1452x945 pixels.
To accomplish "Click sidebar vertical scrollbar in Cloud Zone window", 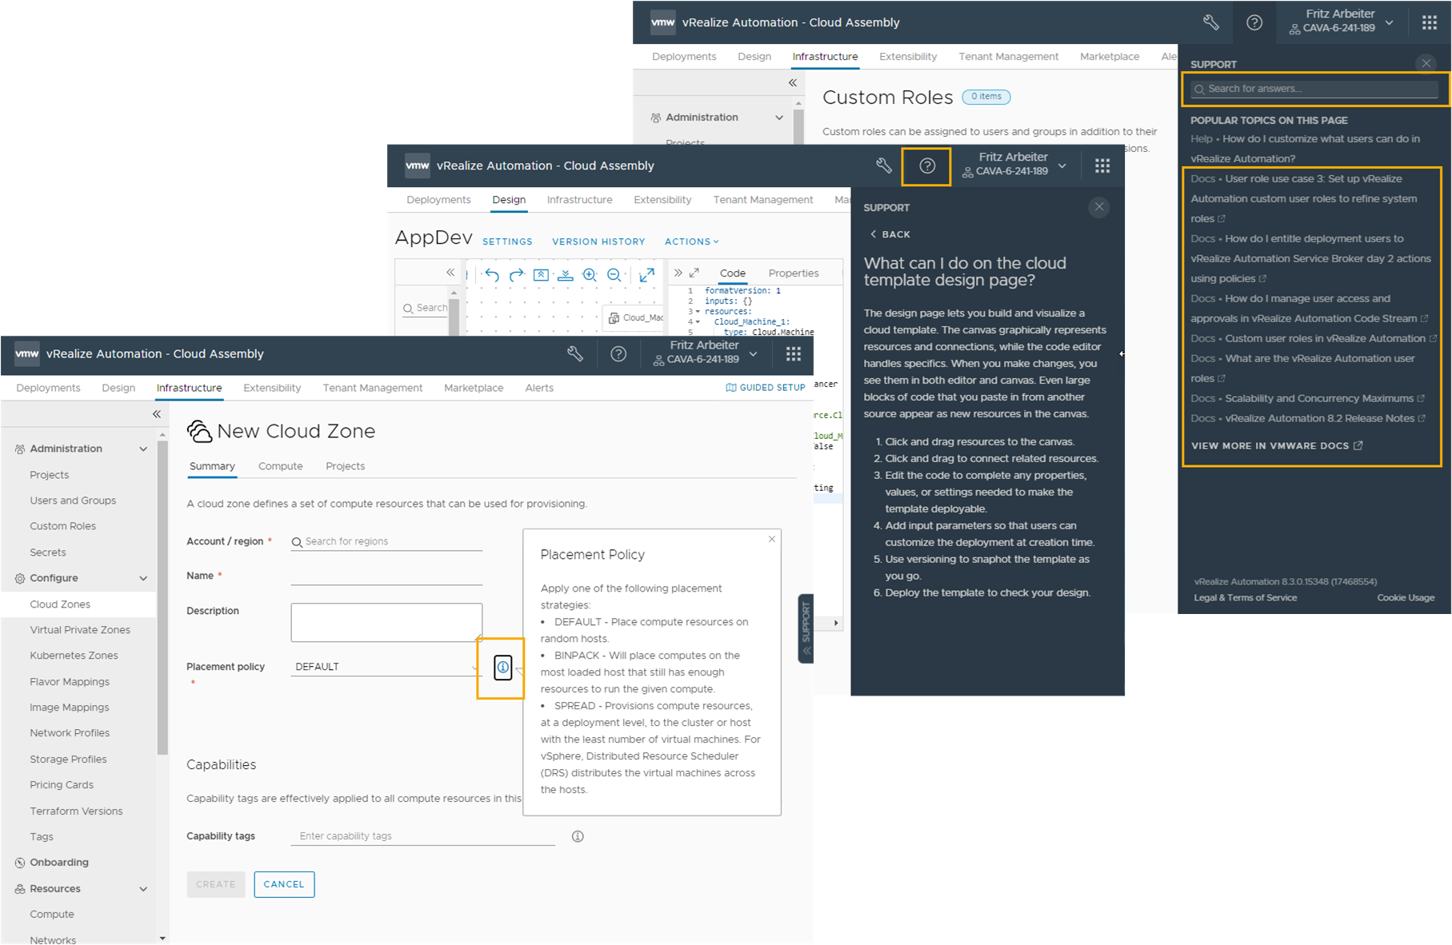I will click(163, 600).
